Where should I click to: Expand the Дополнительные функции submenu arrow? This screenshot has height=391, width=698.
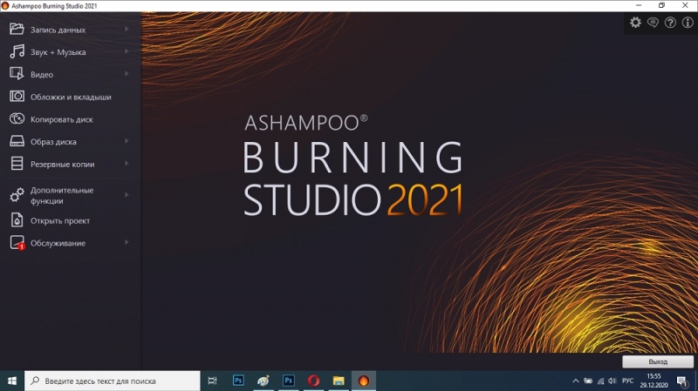(127, 194)
